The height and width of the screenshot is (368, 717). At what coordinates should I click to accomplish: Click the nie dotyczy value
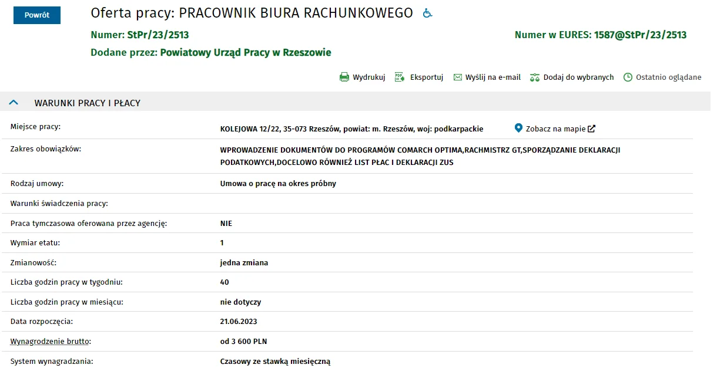click(x=240, y=302)
